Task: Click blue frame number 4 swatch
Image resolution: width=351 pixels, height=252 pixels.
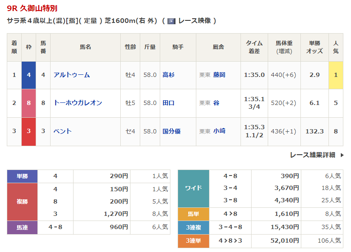Action: [x=28, y=75]
